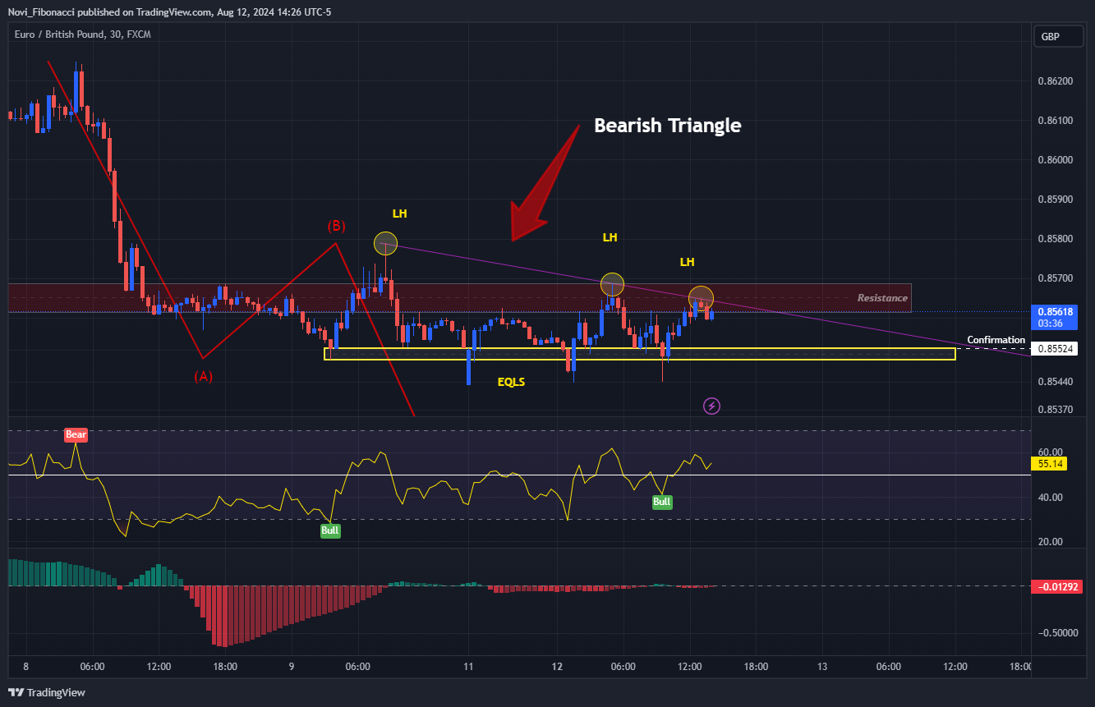Screen dimensions: 1095x707
Task: Click the 0.86000 price axis label
Action: pos(1056,160)
